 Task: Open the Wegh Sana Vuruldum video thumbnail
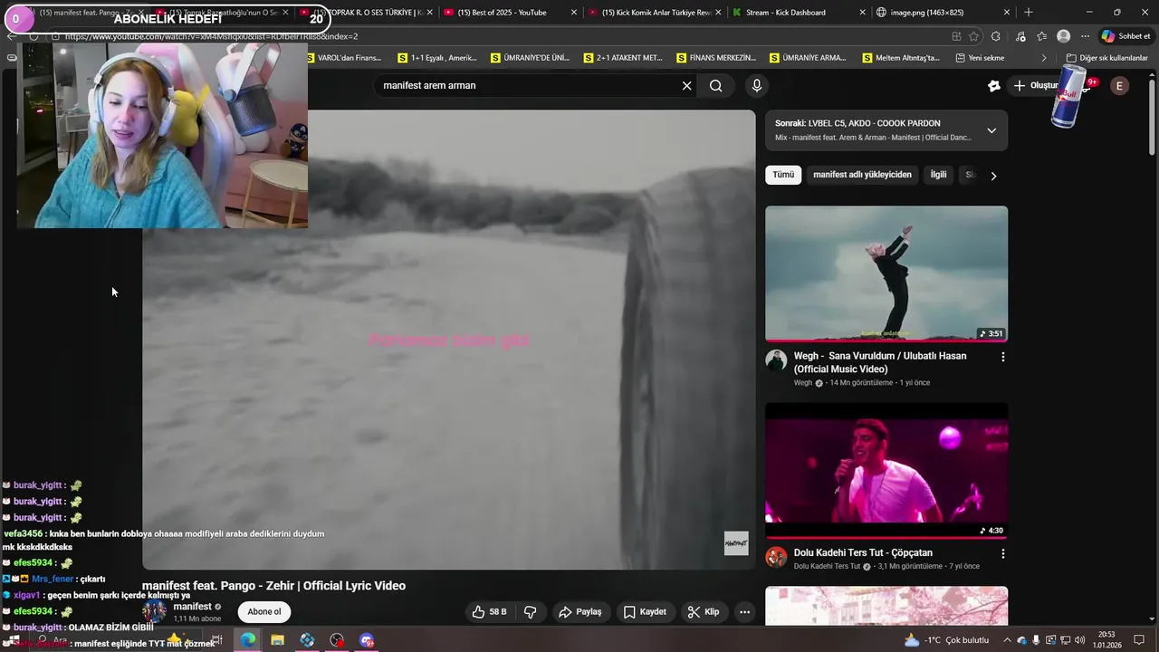click(886, 273)
